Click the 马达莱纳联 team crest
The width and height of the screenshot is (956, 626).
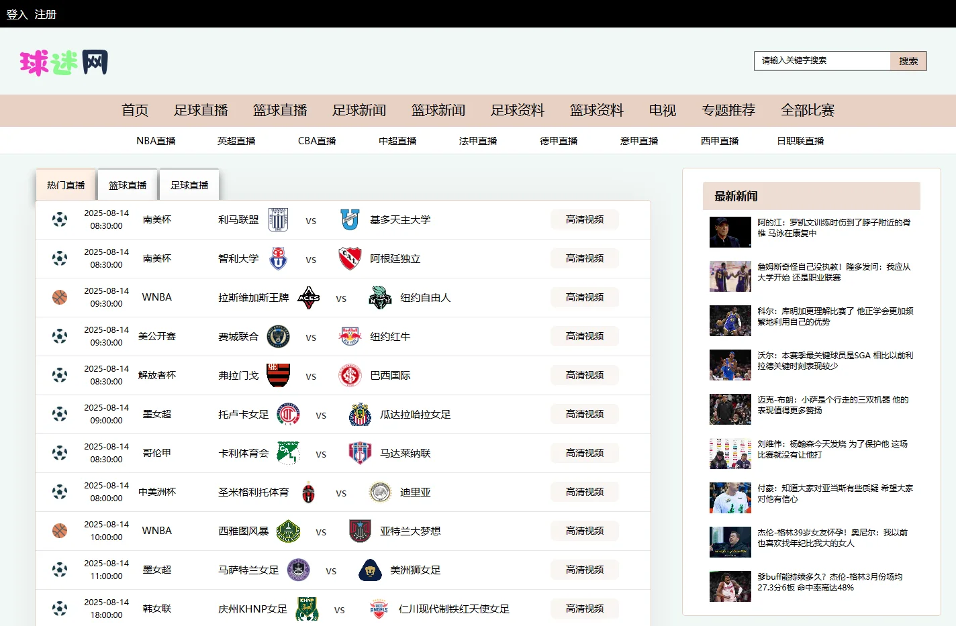click(360, 453)
